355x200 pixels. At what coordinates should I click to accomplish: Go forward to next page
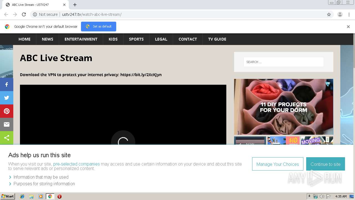[15, 14]
